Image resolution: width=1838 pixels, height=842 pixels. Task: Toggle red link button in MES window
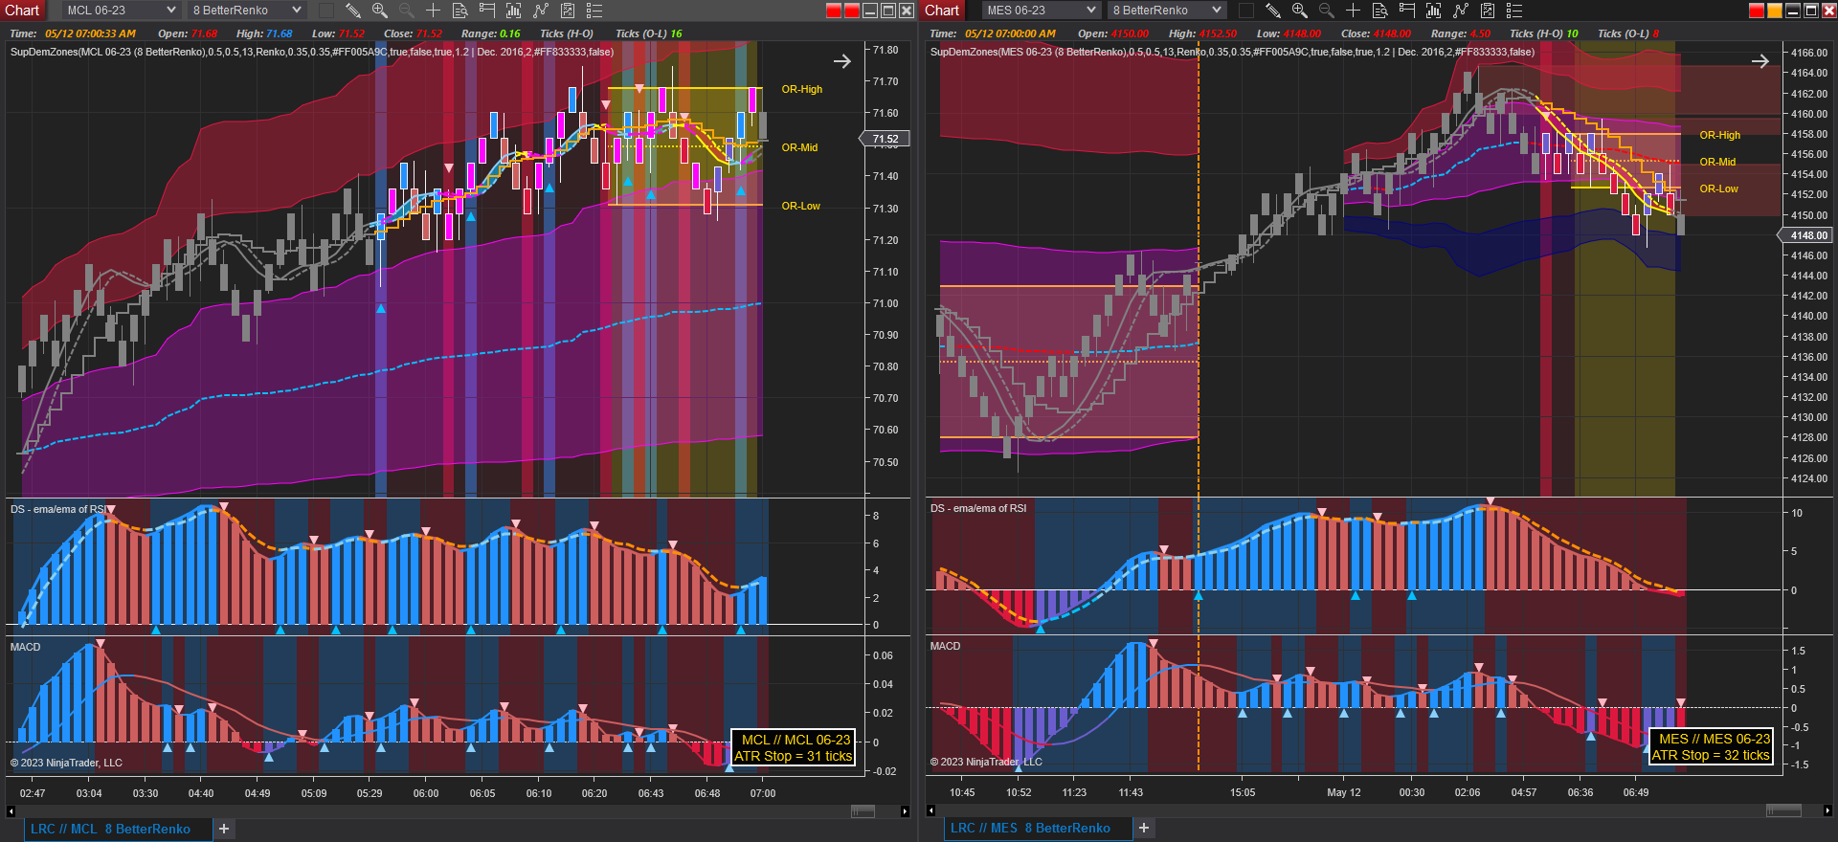tap(1756, 11)
